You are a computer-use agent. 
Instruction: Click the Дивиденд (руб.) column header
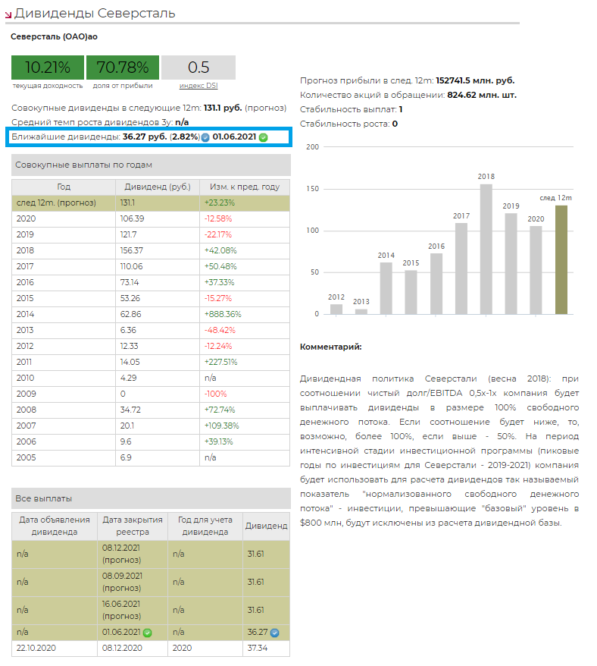coord(158,187)
